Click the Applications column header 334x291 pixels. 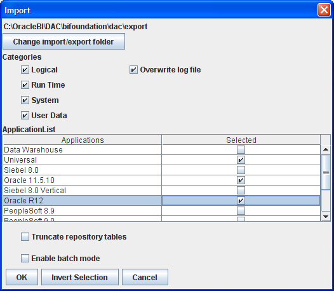(x=83, y=140)
